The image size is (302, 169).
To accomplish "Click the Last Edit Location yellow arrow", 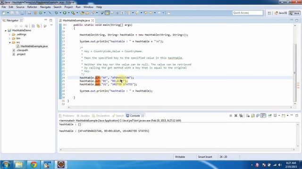I will coord(146,13).
